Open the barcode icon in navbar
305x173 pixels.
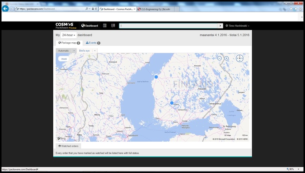[113, 26]
